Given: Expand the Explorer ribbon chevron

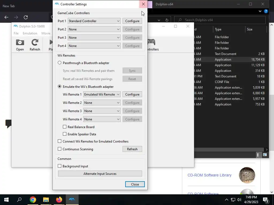Looking at the screenshot, I should 260,11.
